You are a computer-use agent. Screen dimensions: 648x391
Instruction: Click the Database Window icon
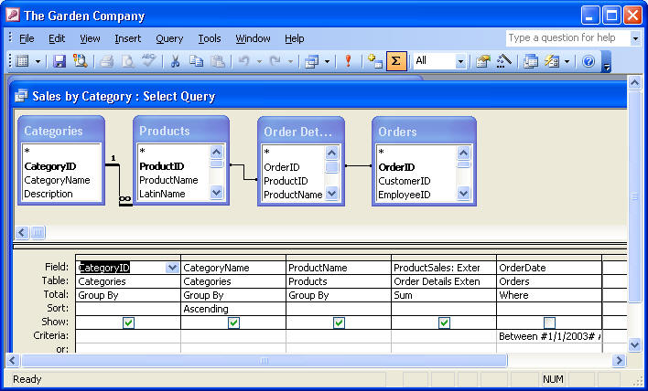coord(531,61)
